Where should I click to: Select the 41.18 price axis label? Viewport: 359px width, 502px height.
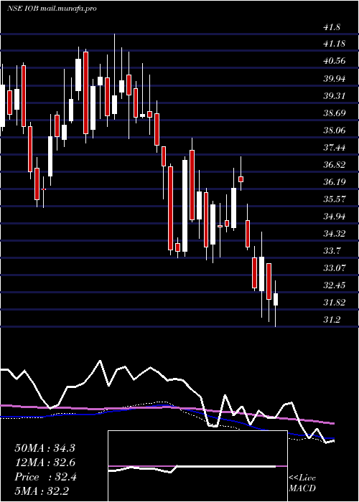point(335,44)
